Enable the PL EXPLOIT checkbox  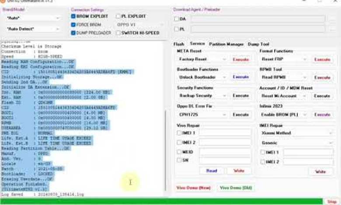(x=118, y=17)
